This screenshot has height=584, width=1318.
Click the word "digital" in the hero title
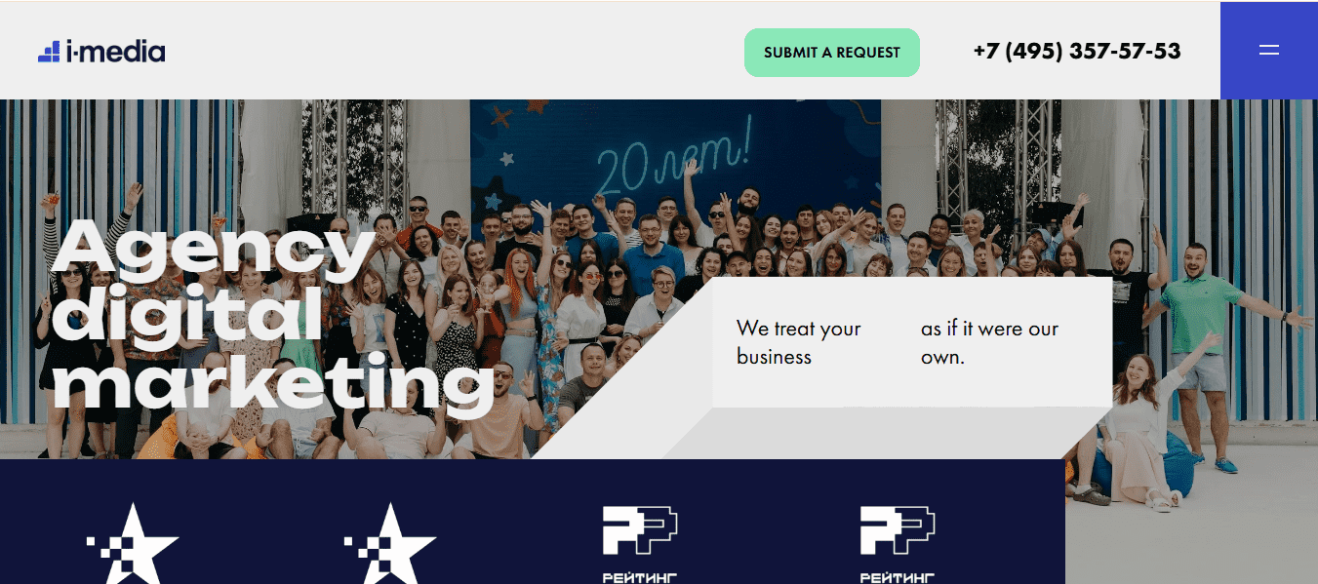coord(185,317)
